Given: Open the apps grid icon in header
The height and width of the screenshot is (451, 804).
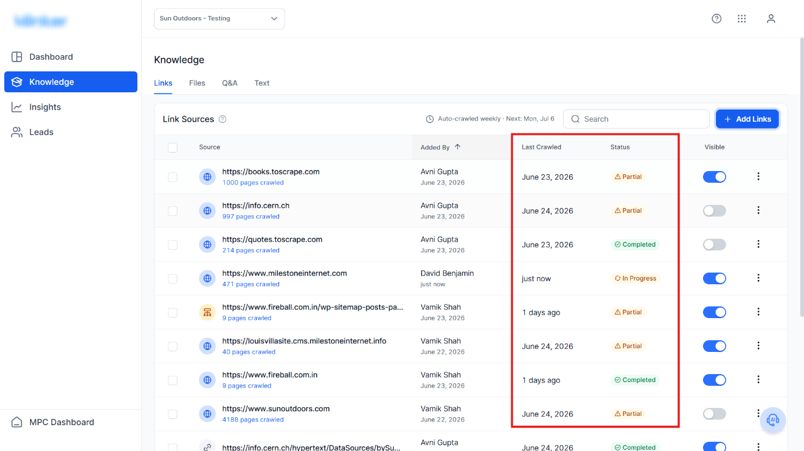Looking at the screenshot, I should (x=742, y=18).
